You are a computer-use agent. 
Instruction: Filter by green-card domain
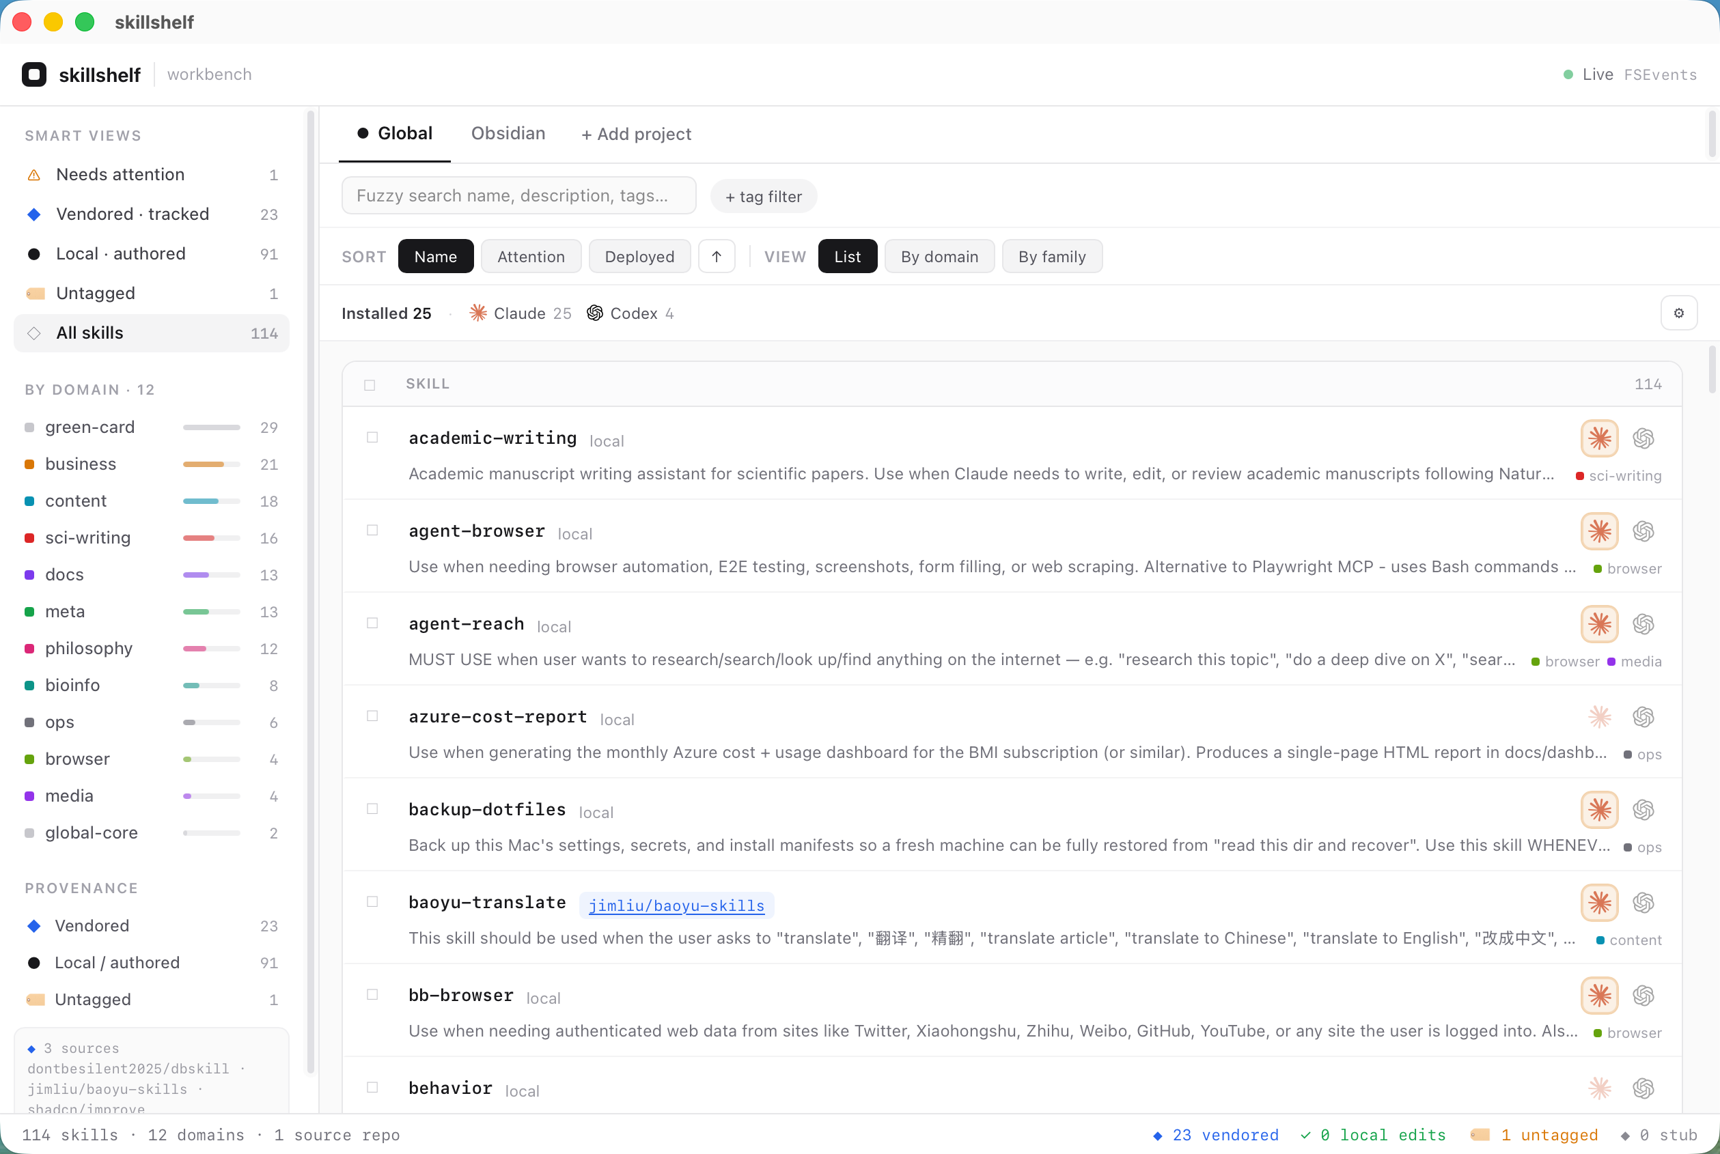coord(152,427)
